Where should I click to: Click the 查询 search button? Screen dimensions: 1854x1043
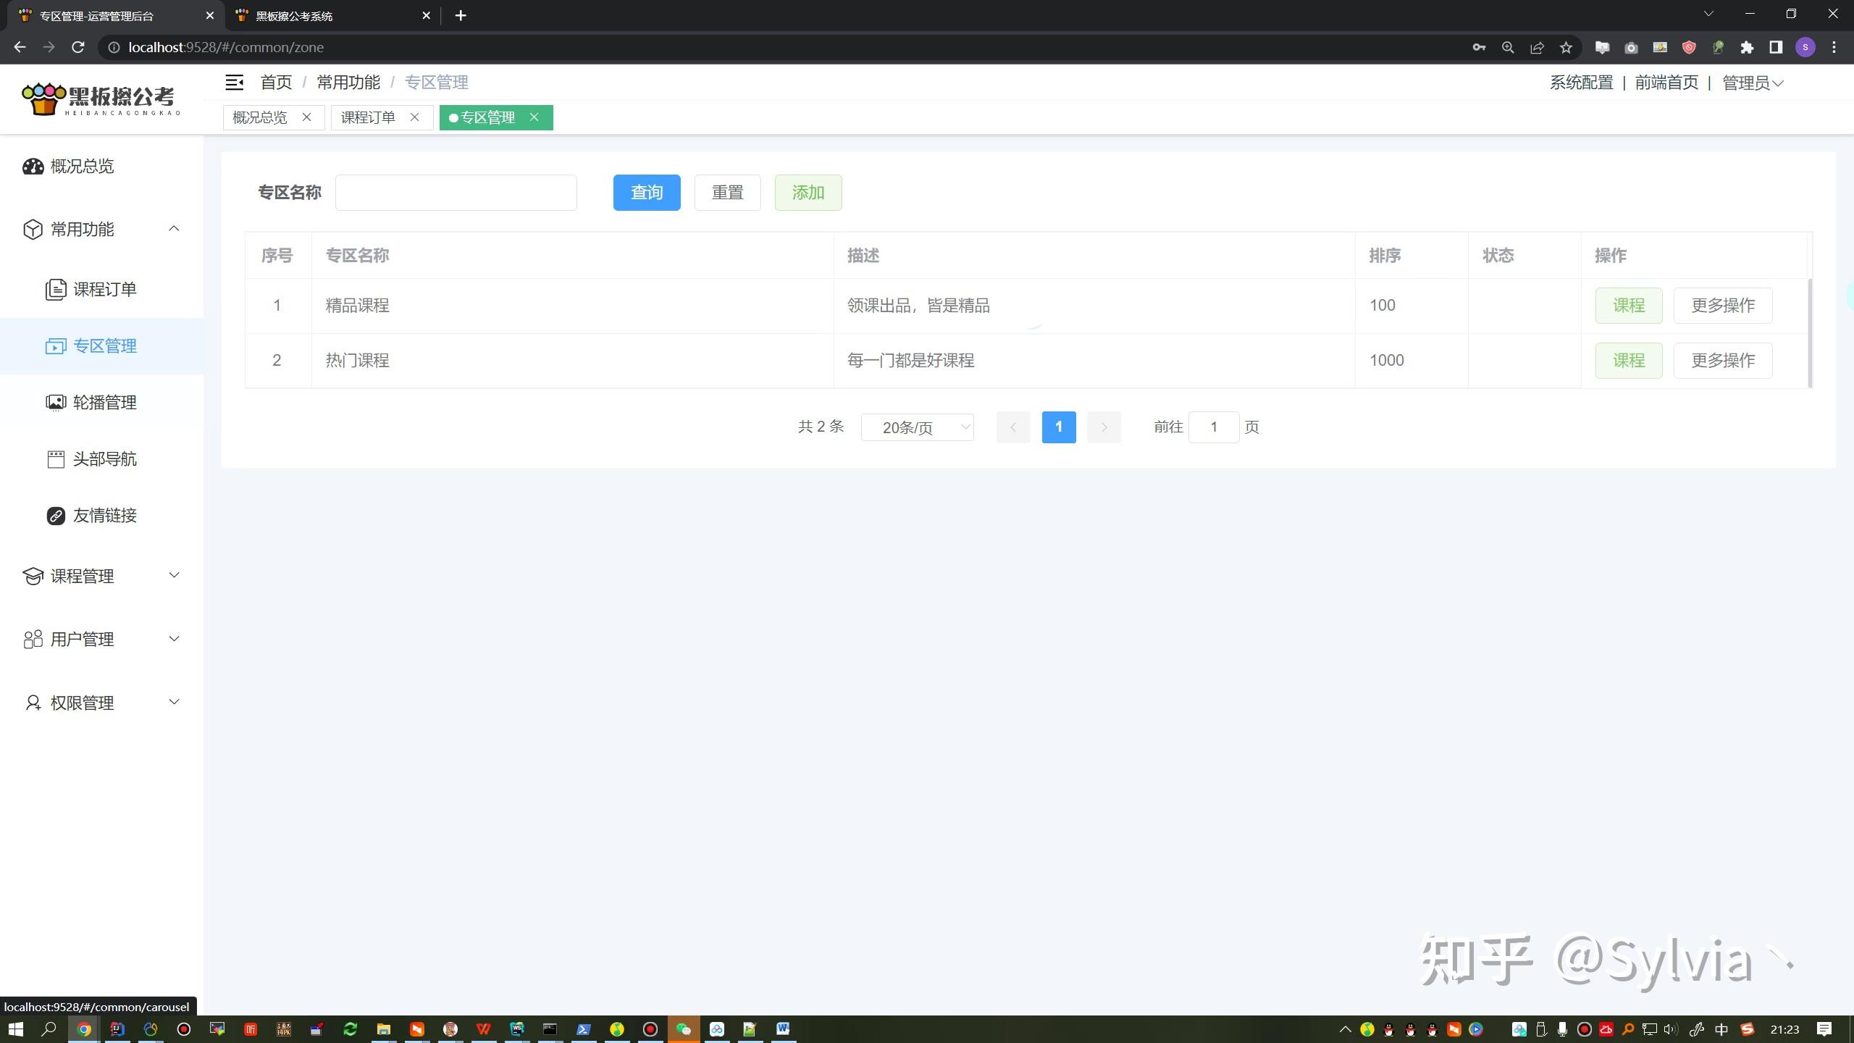pos(646,192)
